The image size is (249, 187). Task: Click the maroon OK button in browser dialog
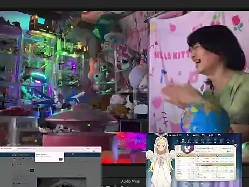[61, 159]
